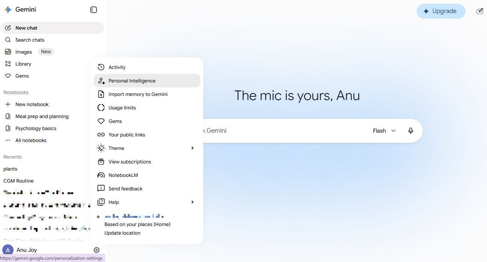The width and height of the screenshot is (487, 262).
Task: Open the plants recent chat
Action: [x=10, y=169]
